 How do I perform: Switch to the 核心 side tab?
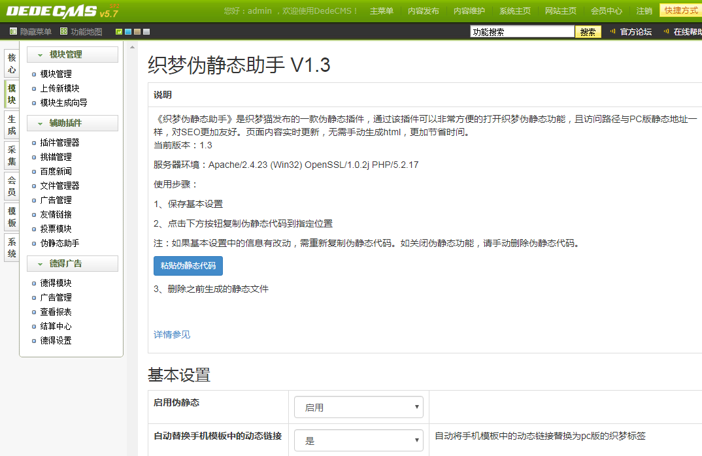12,63
